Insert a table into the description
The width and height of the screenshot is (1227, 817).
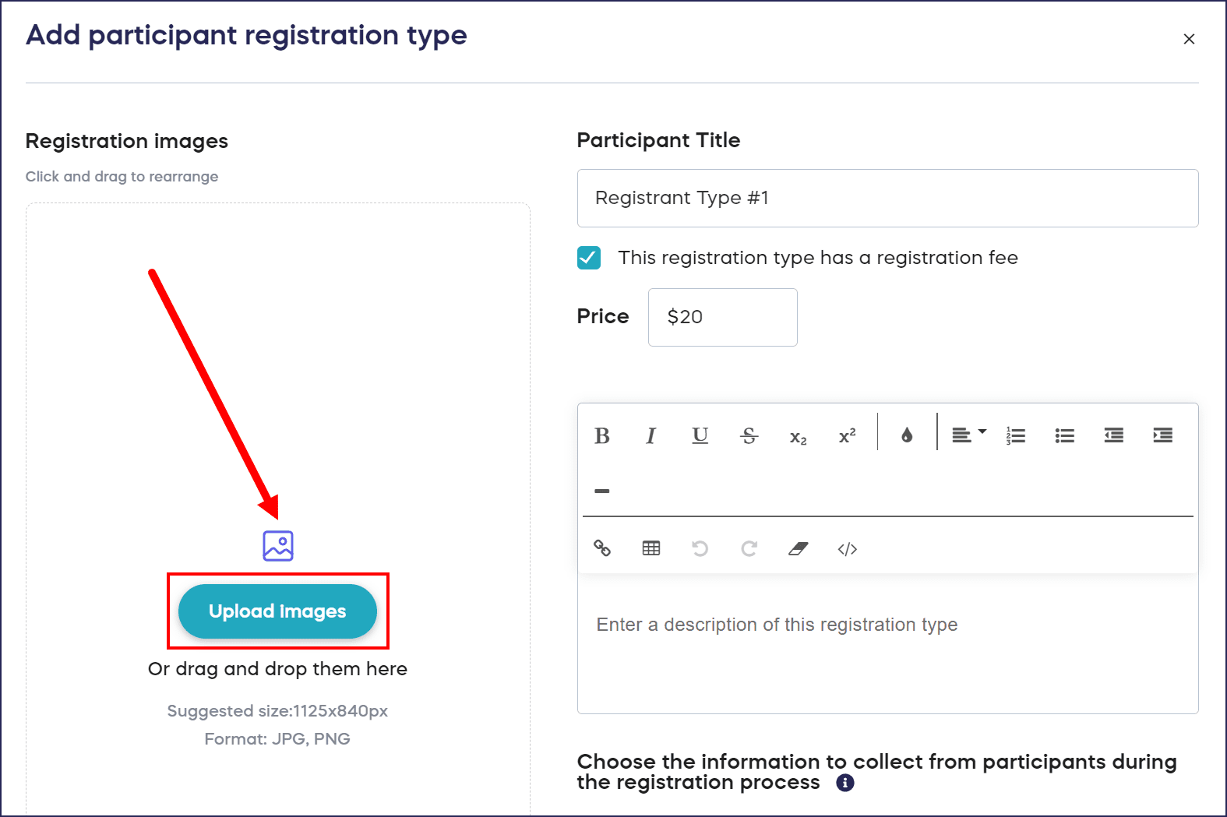tap(651, 548)
